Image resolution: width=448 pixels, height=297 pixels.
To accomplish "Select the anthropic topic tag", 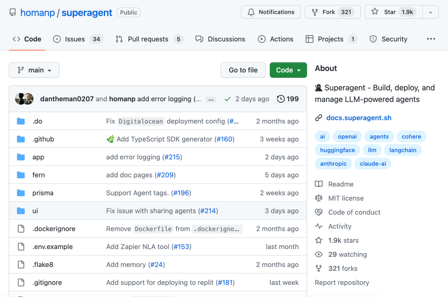I will (x=333, y=163).
